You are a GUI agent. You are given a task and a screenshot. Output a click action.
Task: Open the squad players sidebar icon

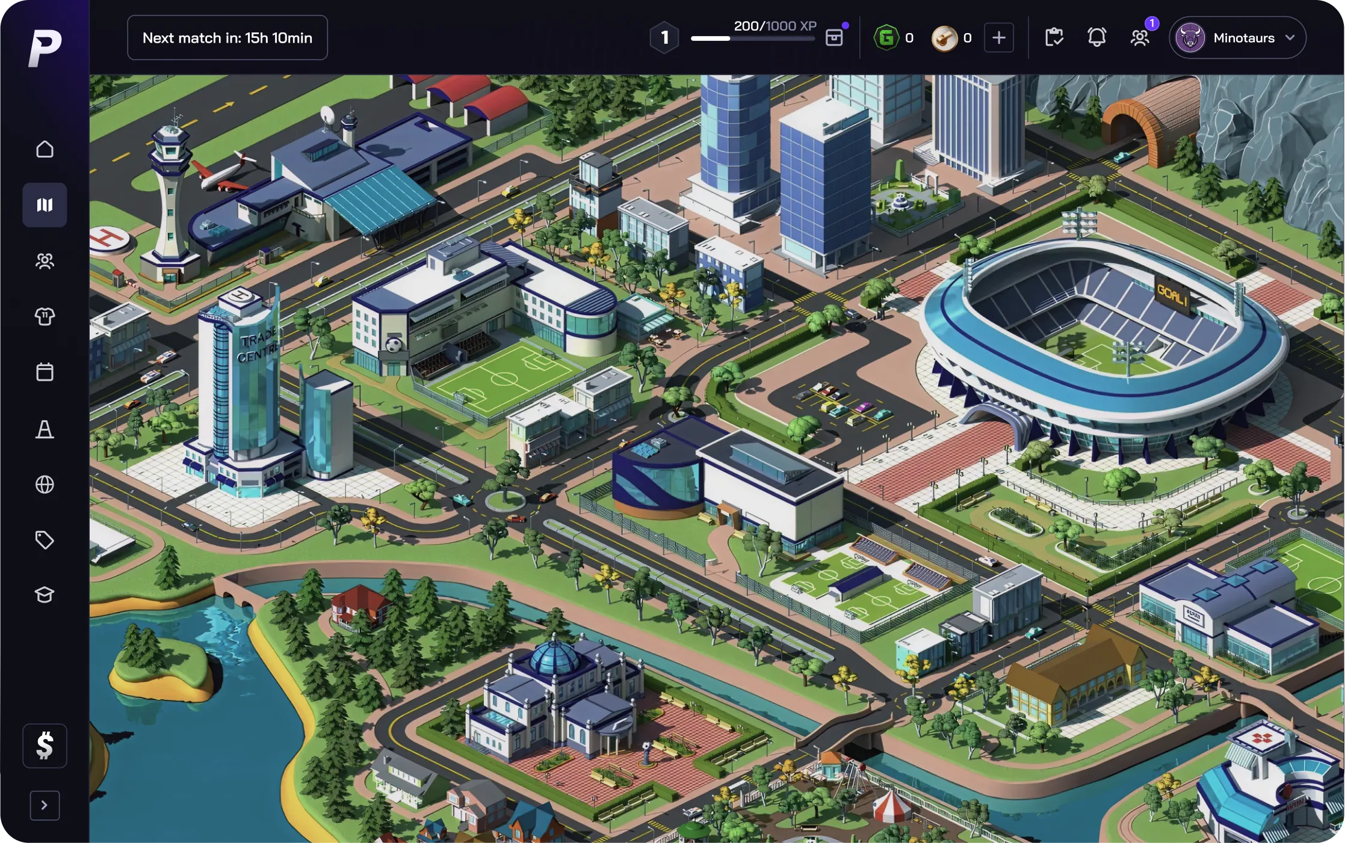45,261
